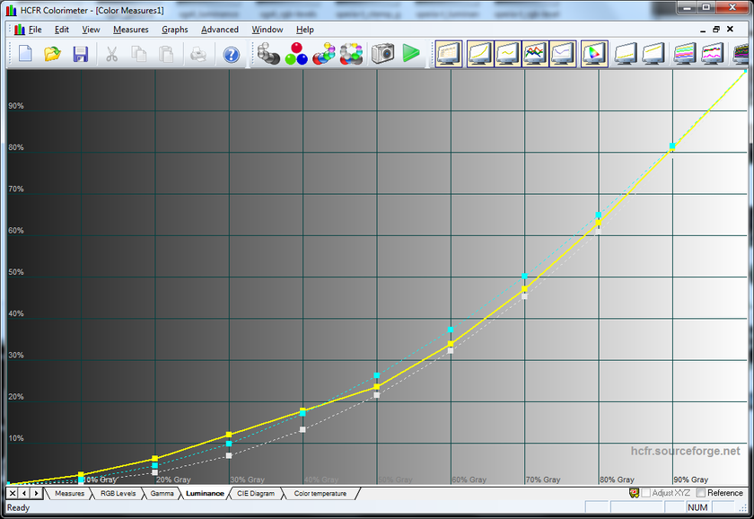Click yellow data point at 50% Gray
The height and width of the screenshot is (519, 754).
click(x=377, y=387)
